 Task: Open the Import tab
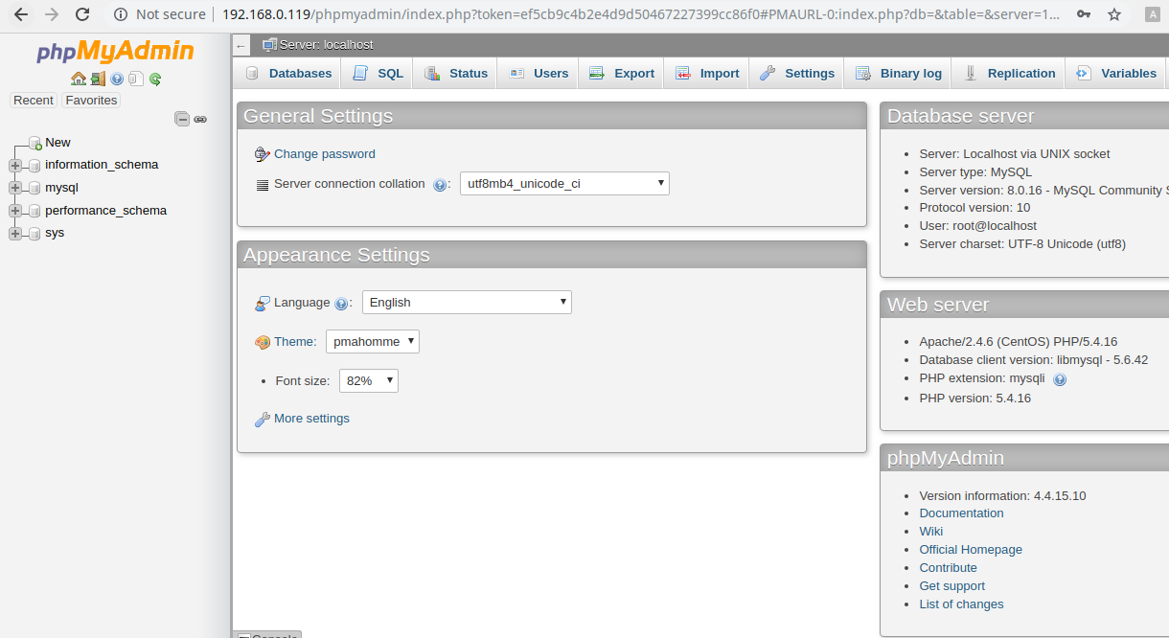[x=707, y=74]
